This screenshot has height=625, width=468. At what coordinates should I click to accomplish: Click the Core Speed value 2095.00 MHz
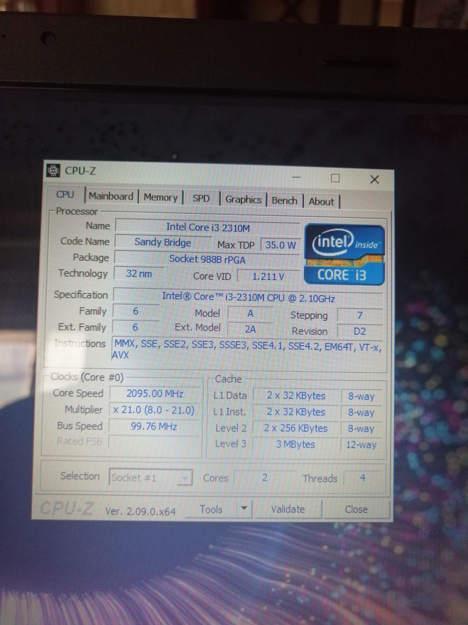point(155,394)
